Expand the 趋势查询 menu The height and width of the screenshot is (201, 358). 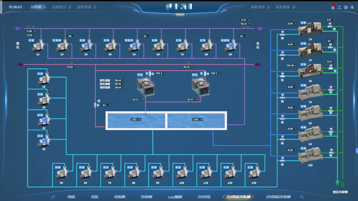click(86, 7)
